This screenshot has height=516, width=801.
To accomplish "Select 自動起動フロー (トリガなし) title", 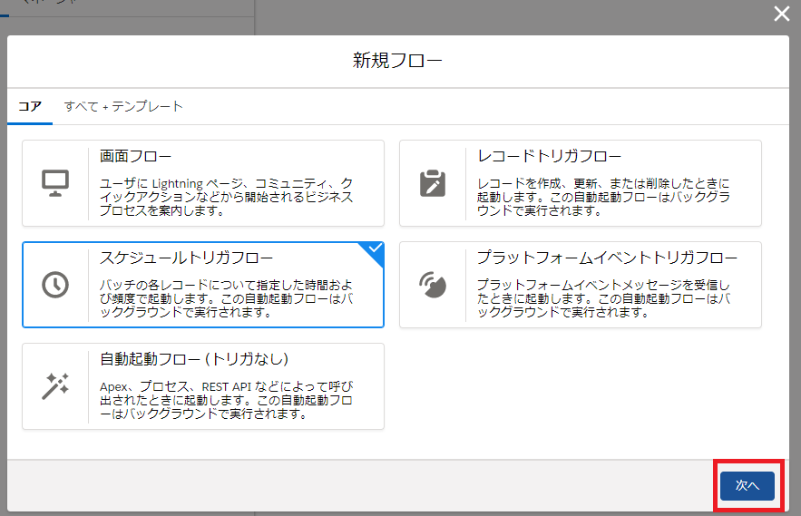I will [x=194, y=359].
